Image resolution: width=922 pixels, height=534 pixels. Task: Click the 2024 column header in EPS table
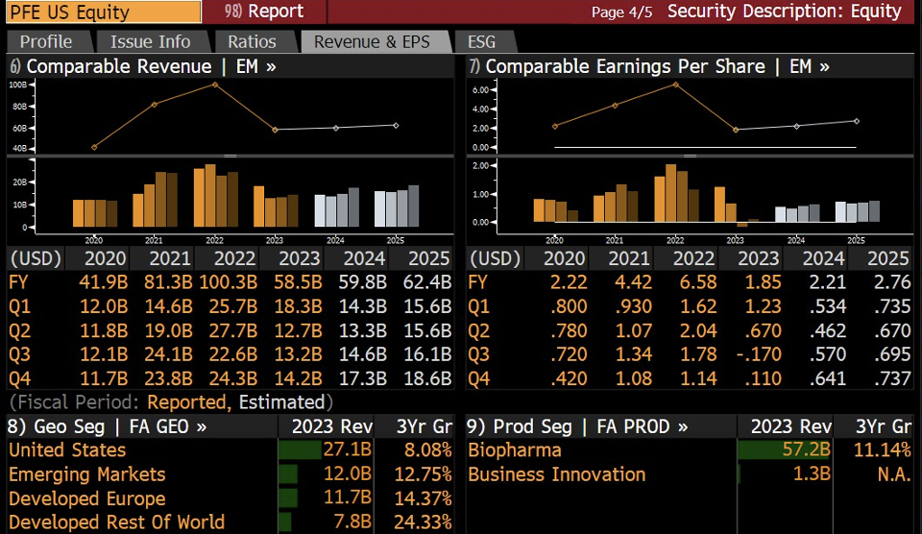[x=823, y=258]
